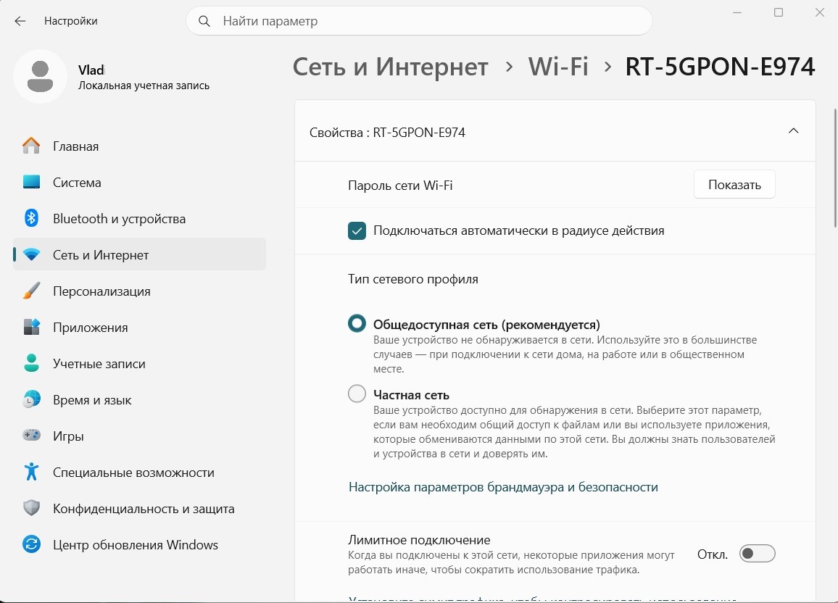
Task: Click the Система monitor icon
Action: coord(31,182)
